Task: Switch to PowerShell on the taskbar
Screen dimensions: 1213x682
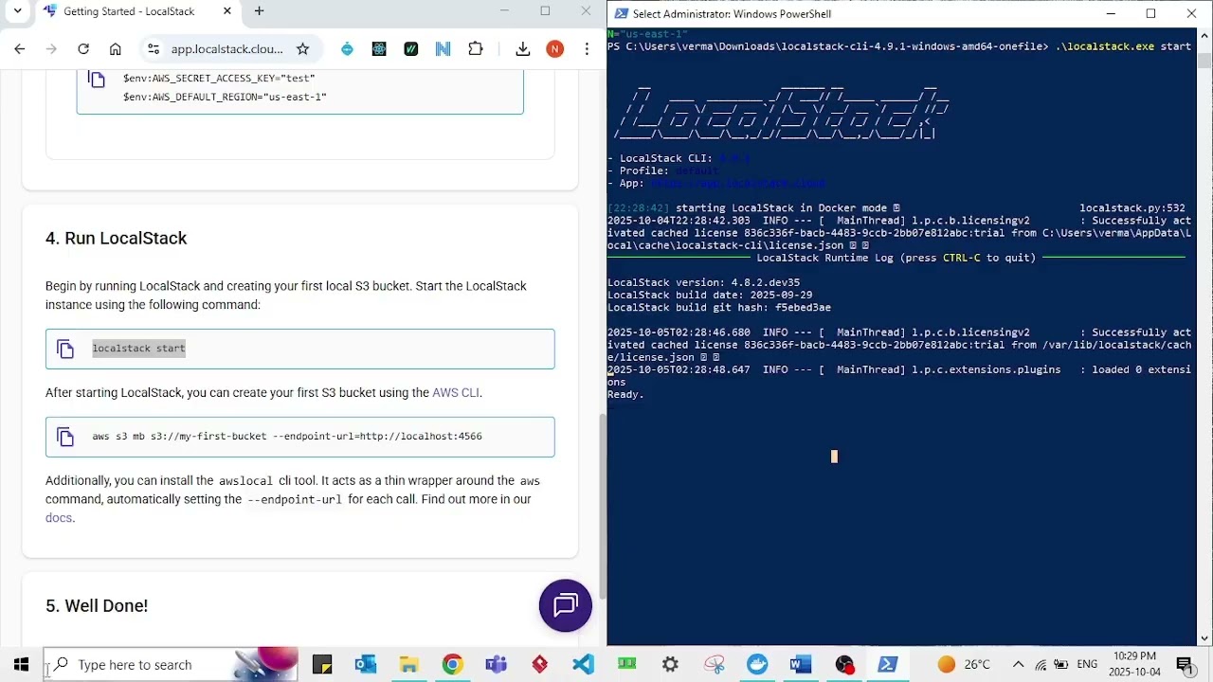Action: (888, 665)
